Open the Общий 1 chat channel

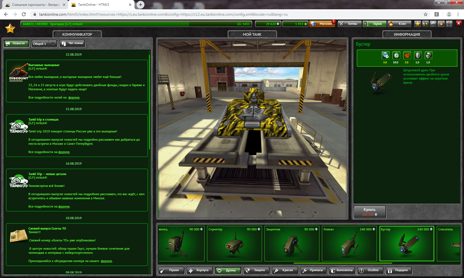pyautogui.click(x=40, y=44)
